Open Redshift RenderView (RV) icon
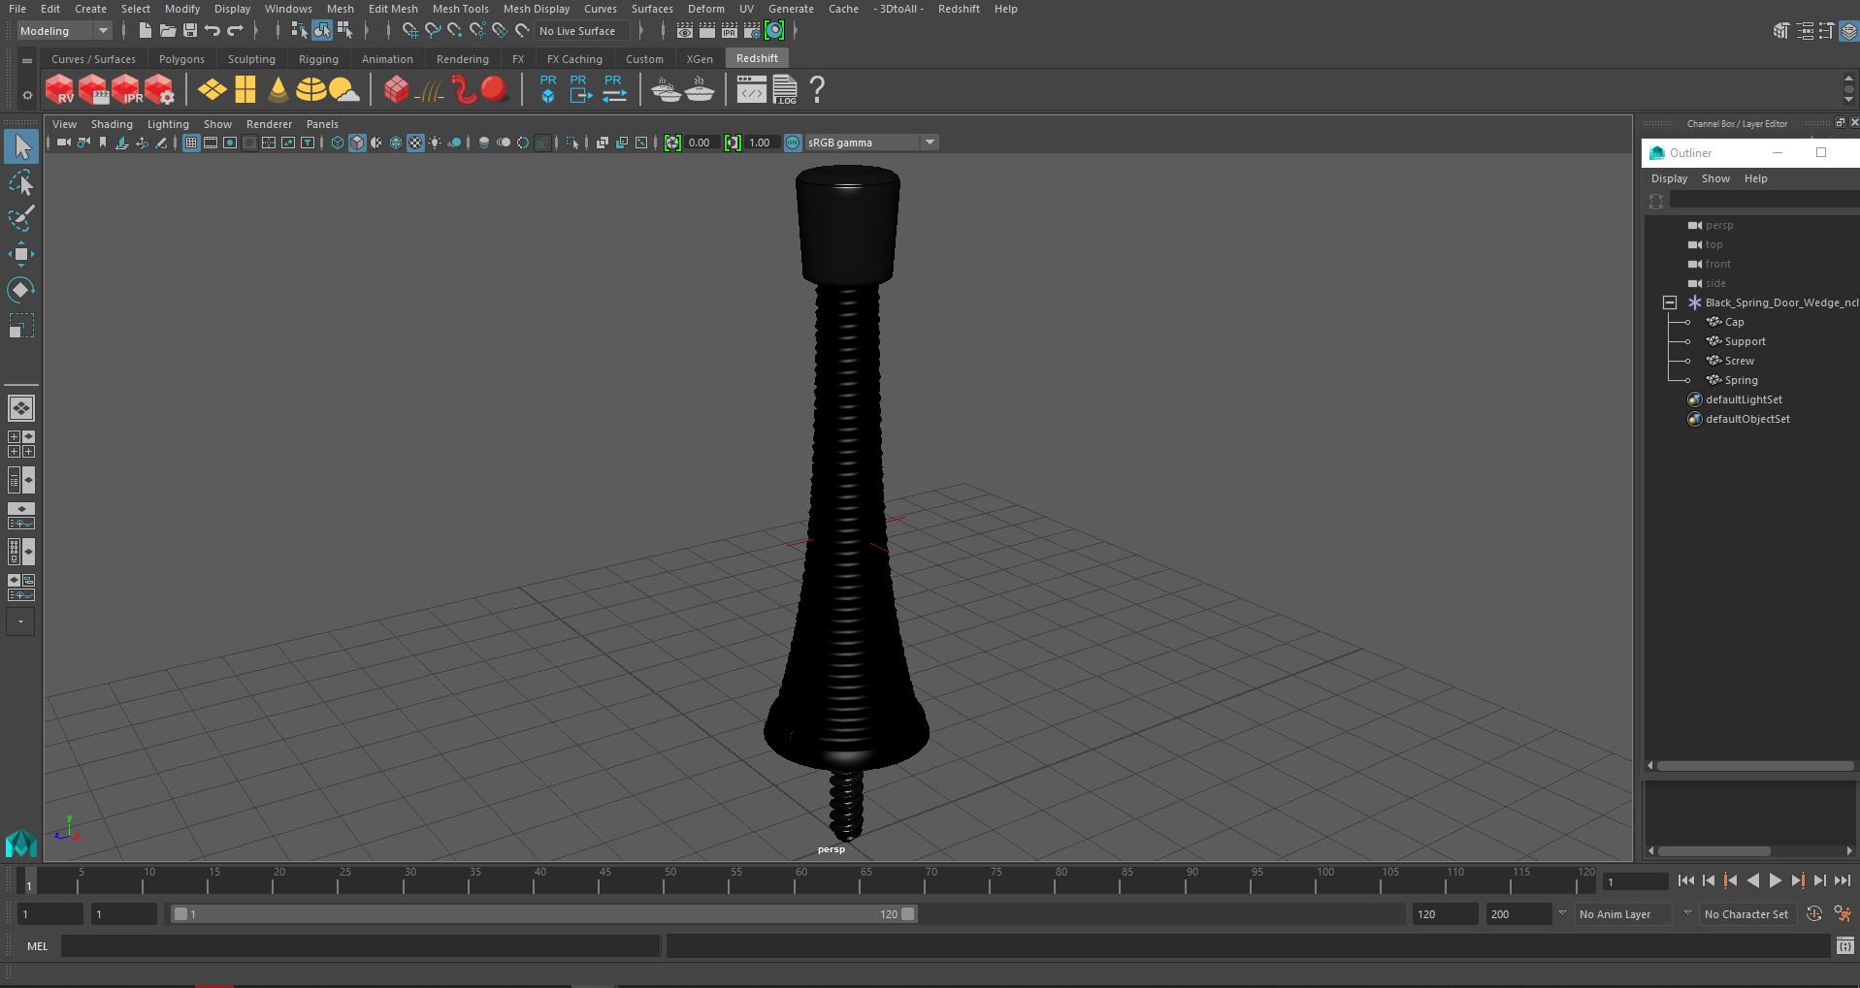The image size is (1860, 988). (x=60, y=90)
